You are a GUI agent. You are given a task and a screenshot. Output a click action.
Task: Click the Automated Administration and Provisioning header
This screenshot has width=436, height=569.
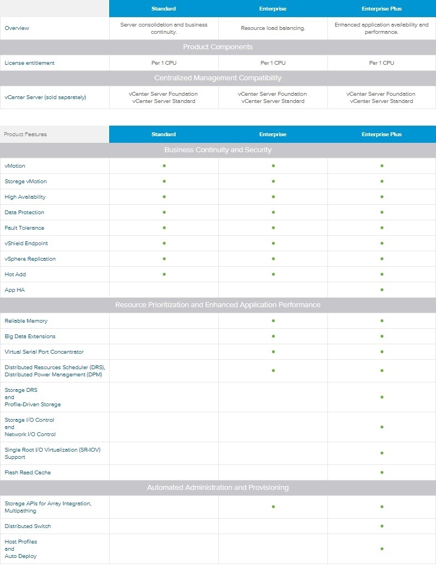(218, 488)
